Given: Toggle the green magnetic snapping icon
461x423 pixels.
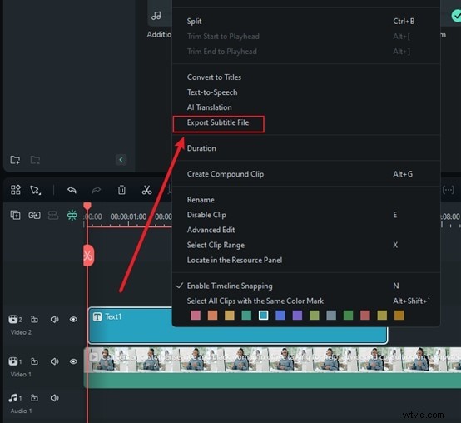Looking at the screenshot, I should [72, 216].
